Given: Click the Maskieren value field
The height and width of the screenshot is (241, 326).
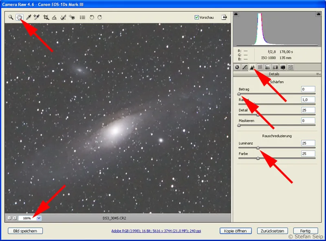Looking at the screenshot, I should (x=308, y=121).
